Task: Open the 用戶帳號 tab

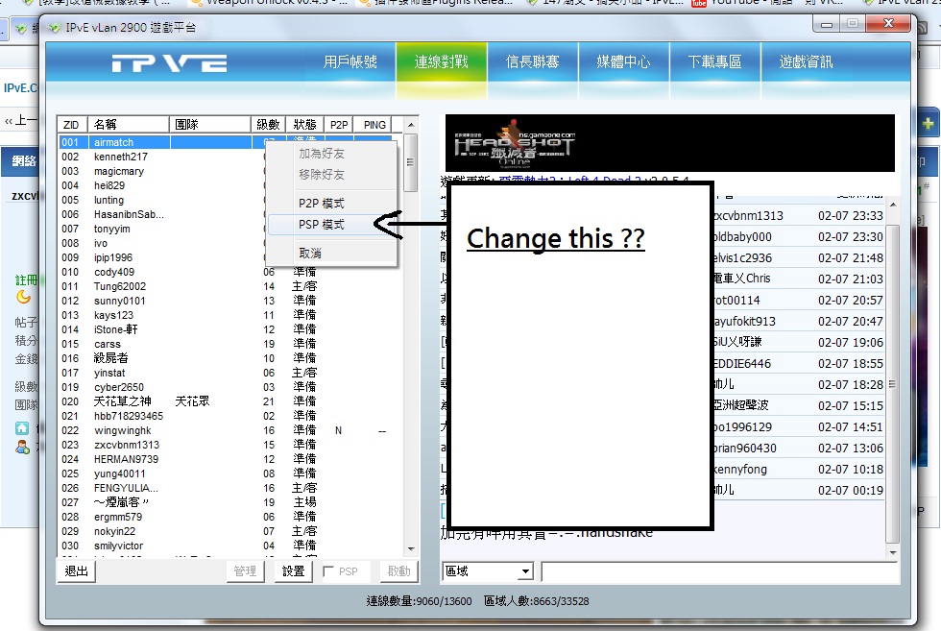Action: click(x=350, y=61)
